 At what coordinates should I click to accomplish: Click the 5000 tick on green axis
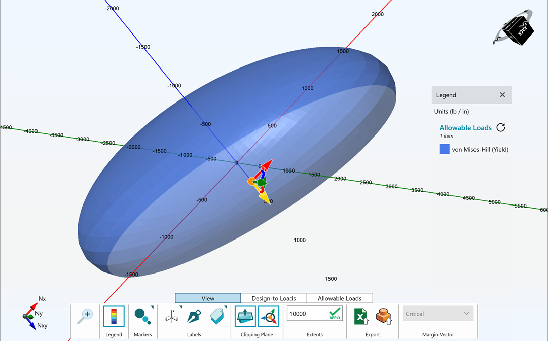click(x=495, y=202)
